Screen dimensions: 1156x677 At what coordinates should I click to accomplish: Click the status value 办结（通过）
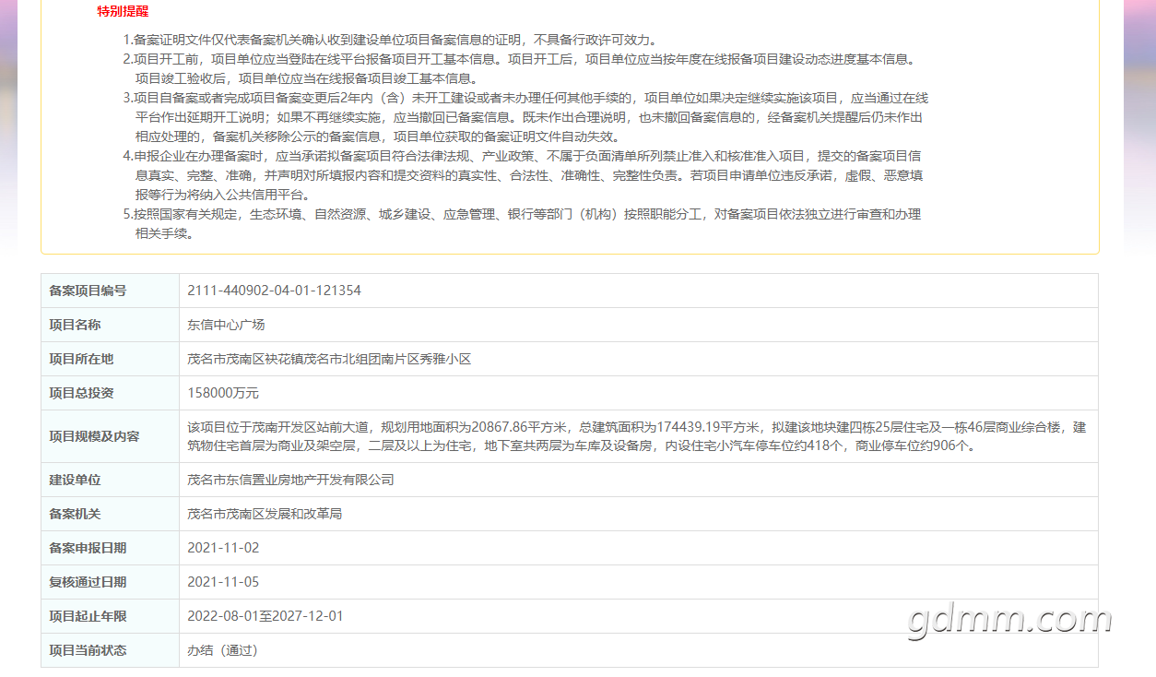point(223,650)
